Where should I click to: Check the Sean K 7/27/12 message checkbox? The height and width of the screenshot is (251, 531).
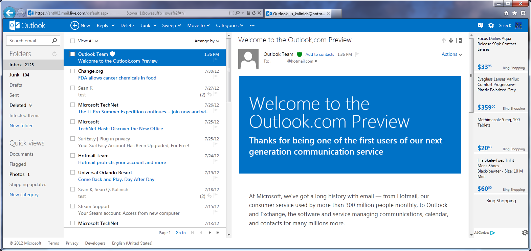click(72, 88)
